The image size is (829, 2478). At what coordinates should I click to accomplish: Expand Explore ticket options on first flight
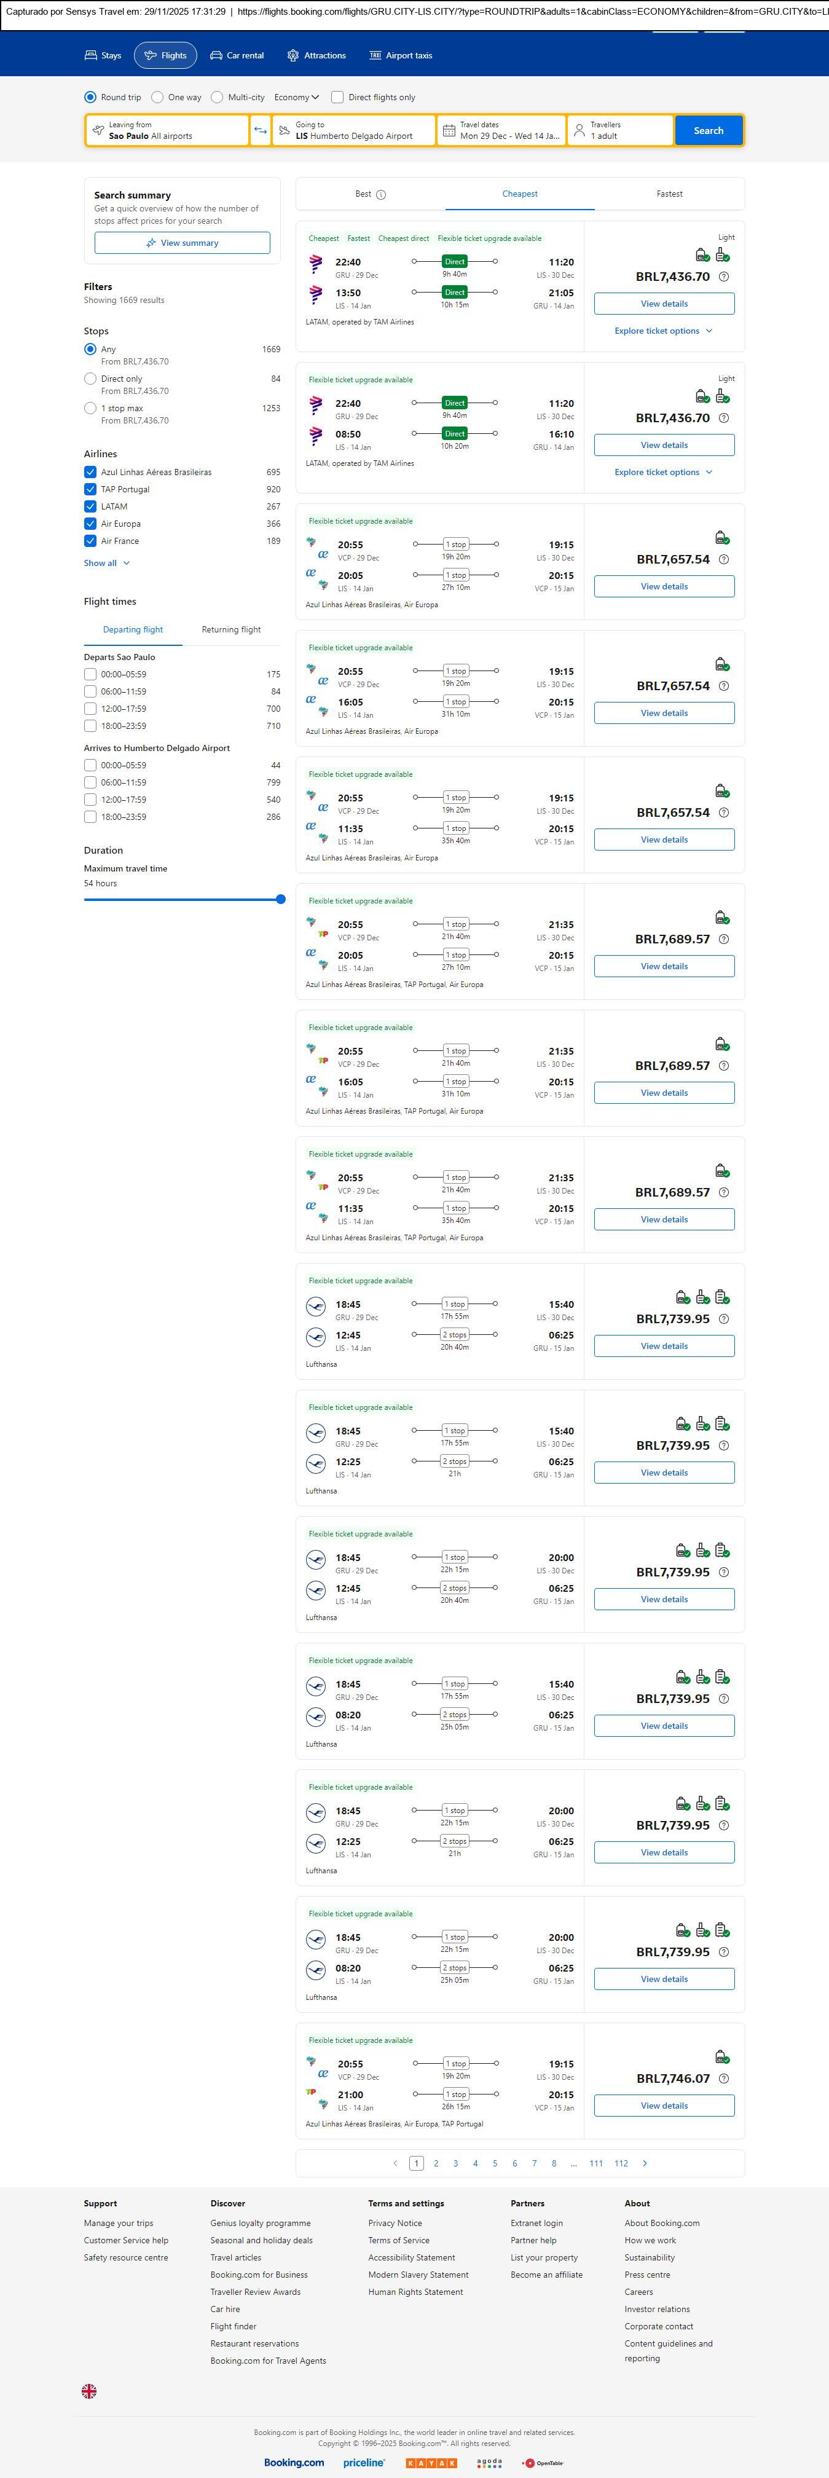(x=664, y=331)
